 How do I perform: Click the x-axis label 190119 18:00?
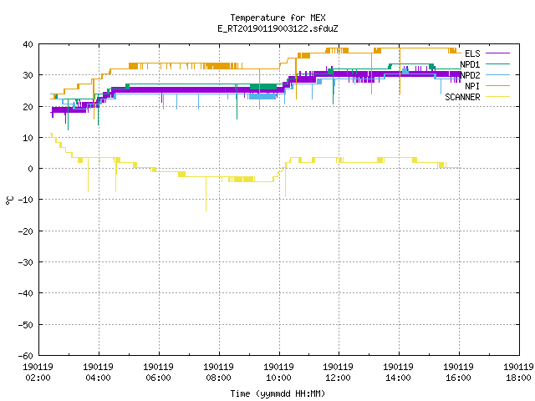point(518,372)
